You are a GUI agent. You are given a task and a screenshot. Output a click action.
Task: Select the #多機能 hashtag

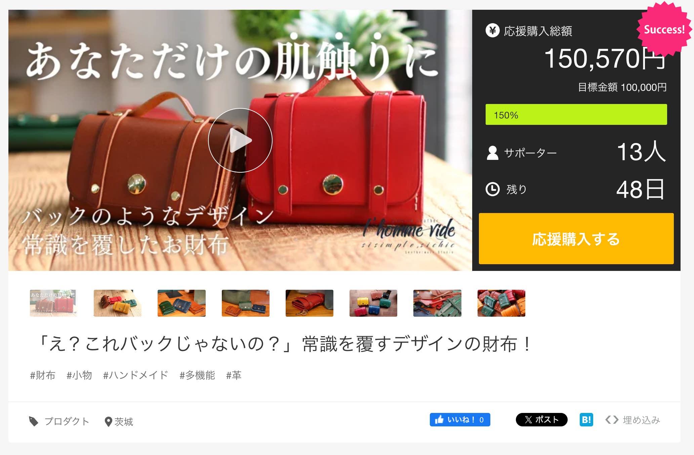197,375
